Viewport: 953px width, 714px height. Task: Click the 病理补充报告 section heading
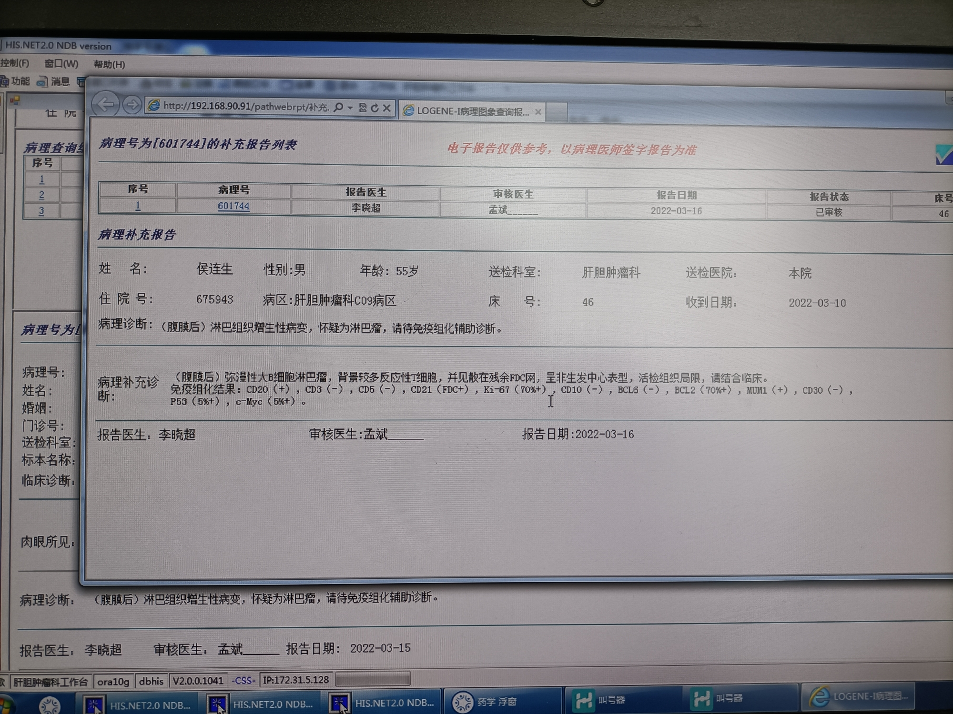[137, 234]
